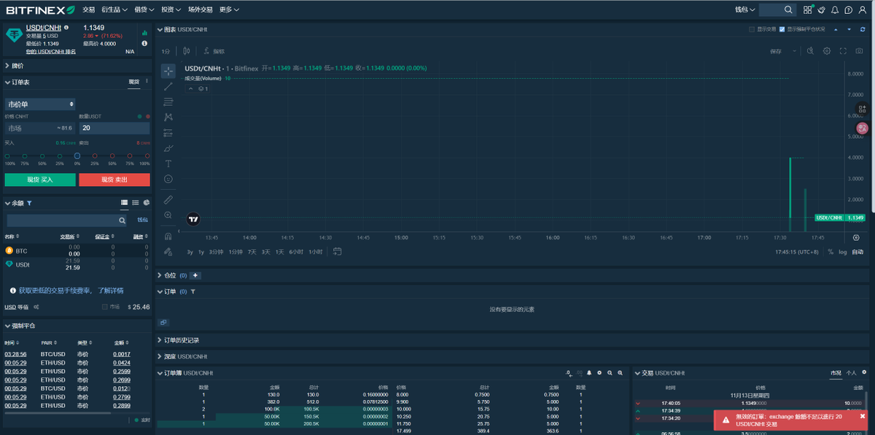Switch to the 个人 trades tab
875x435 pixels.
click(x=851, y=373)
